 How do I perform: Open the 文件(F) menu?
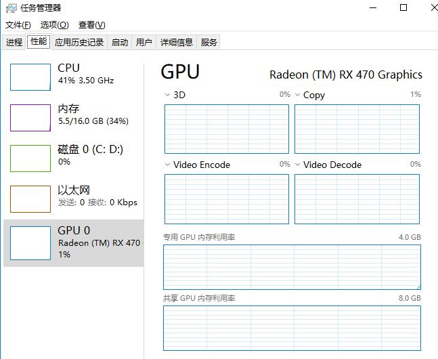click(x=18, y=25)
